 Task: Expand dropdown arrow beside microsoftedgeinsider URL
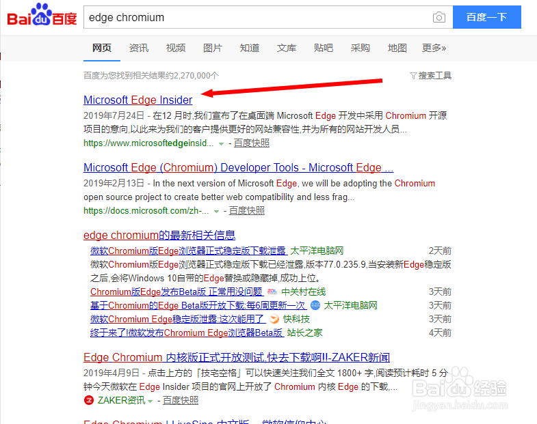click(x=221, y=144)
